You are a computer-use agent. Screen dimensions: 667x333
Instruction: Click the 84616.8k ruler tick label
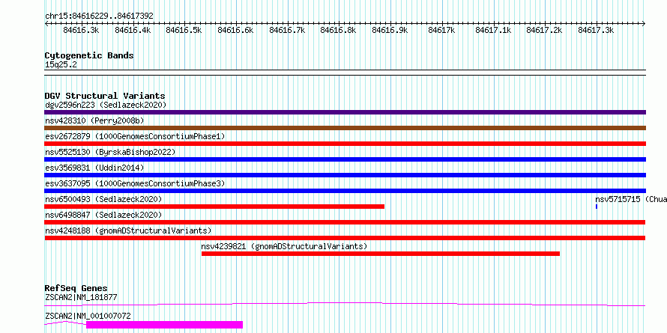click(338, 30)
